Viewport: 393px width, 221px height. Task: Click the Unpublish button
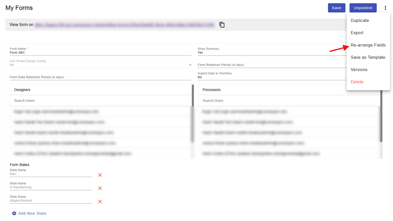(363, 8)
